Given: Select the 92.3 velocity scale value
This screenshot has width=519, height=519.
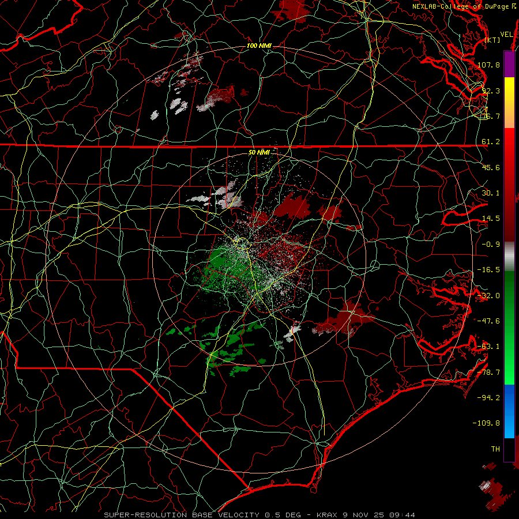Looking at the screenshot, I should [x=491, y=91].
